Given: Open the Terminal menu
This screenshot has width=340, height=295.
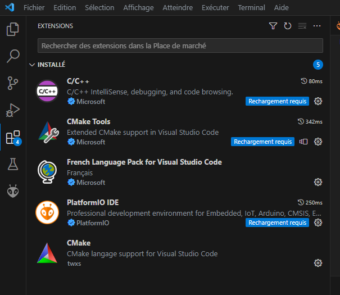Looking at the screenshot, I should [252, 8].
